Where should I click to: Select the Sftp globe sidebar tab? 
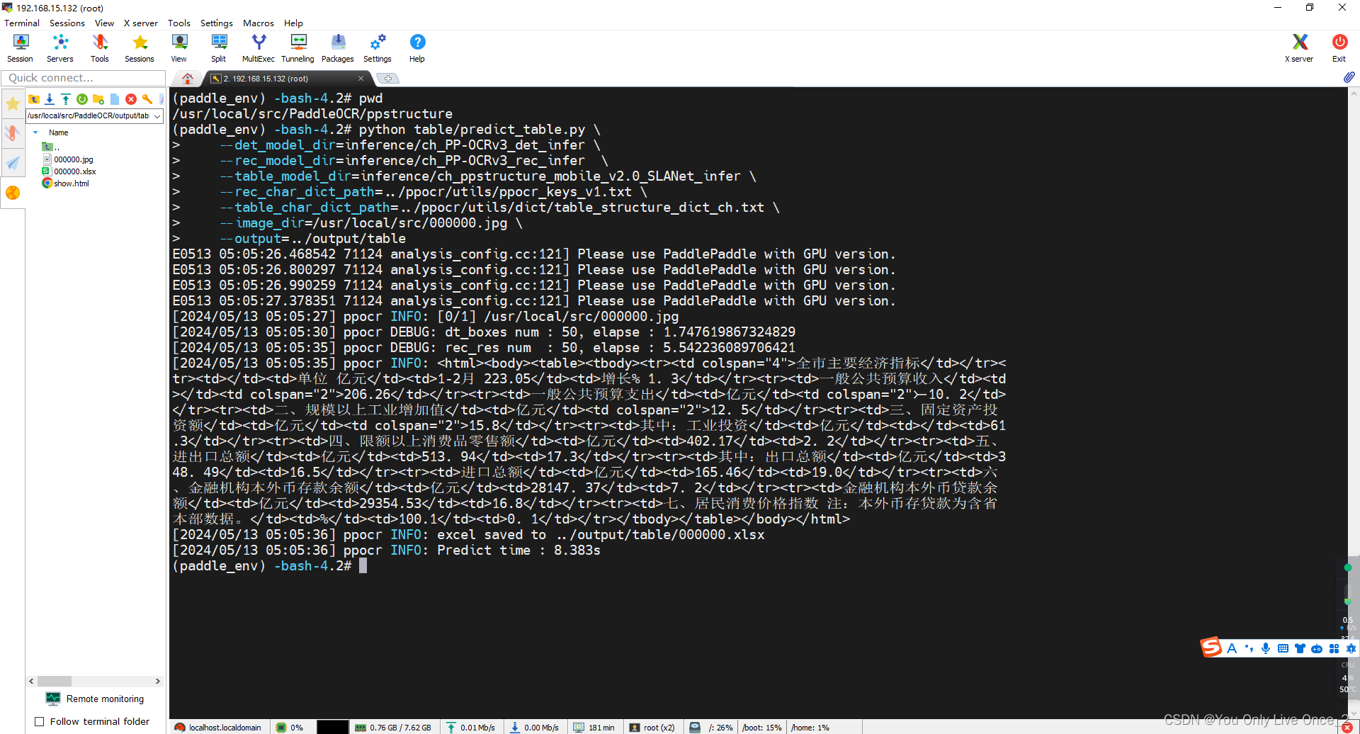point(13,193)
